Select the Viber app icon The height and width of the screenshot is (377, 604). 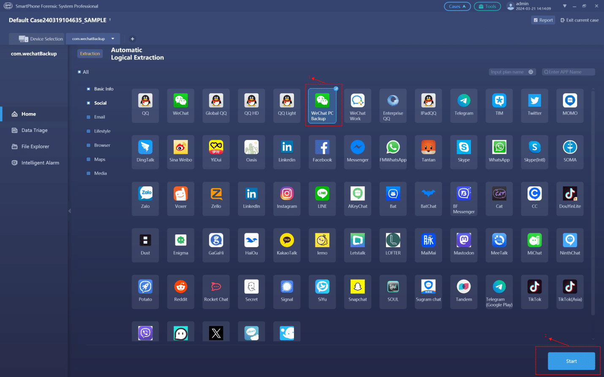(x=145, y=333)
